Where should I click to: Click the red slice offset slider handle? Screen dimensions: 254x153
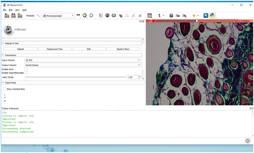click(197, 21)
